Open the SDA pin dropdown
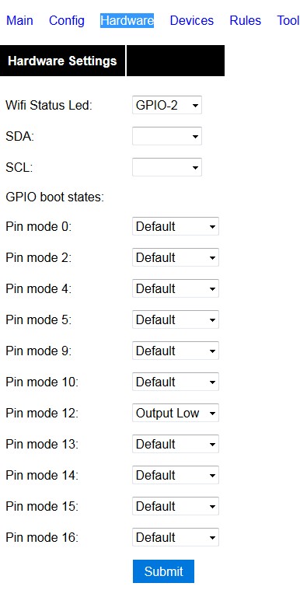 (x=167, y=136)
